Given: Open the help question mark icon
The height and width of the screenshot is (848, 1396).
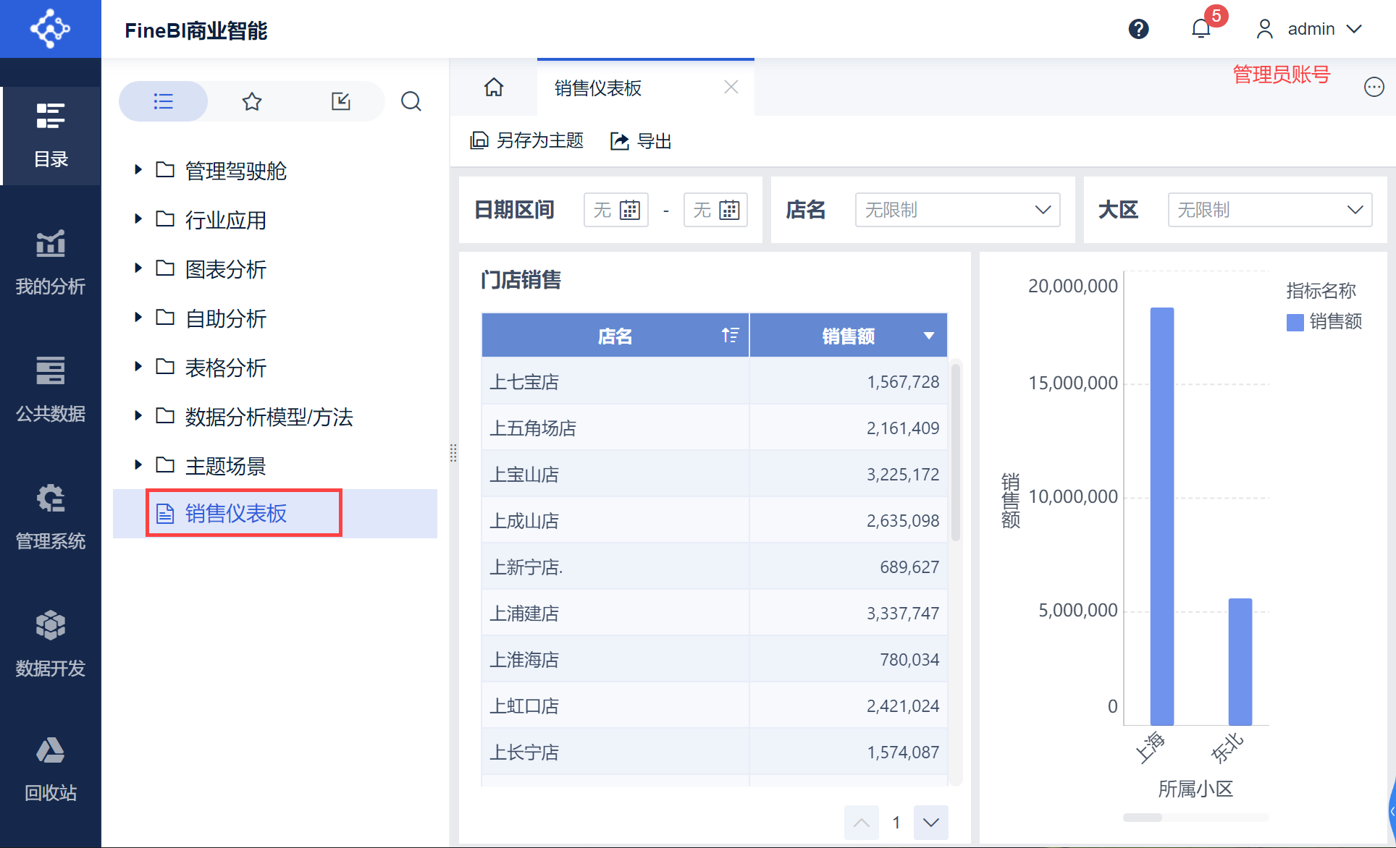Looking at the screenshot, I should pyautogui.click(x=1138, y=29).
